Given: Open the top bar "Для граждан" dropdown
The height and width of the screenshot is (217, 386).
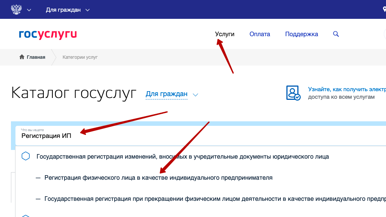Looking at the screenshot, I should click(68, 10).
